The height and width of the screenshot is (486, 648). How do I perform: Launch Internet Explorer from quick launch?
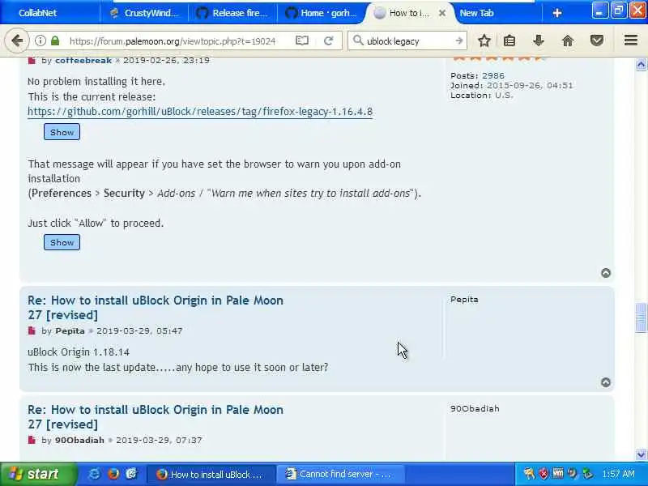(95, 474)
